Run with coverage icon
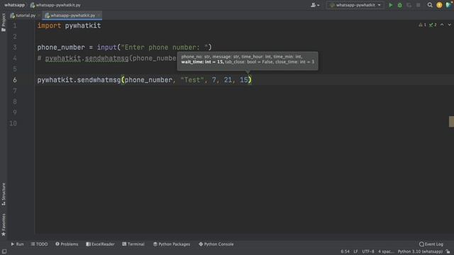454x255 pixels. click(x=409, y=5)
